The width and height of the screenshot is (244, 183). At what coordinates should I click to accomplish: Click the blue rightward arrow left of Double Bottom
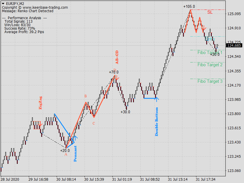pos(149,98)
